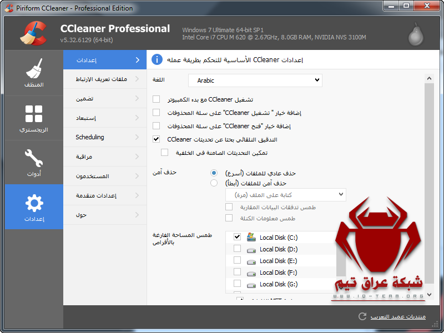Toggle wipe alternate data streams checkbox
This screenshot has height=333, width=444.
pyautogui.click(x=229, y=206)
